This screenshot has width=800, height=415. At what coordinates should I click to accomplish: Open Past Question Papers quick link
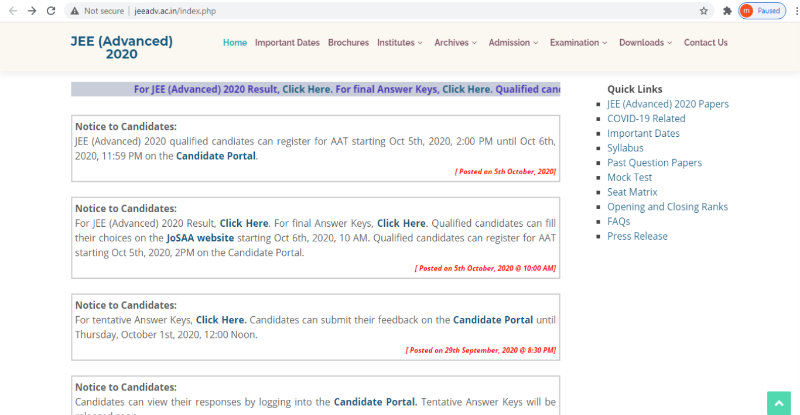(654, 162)
